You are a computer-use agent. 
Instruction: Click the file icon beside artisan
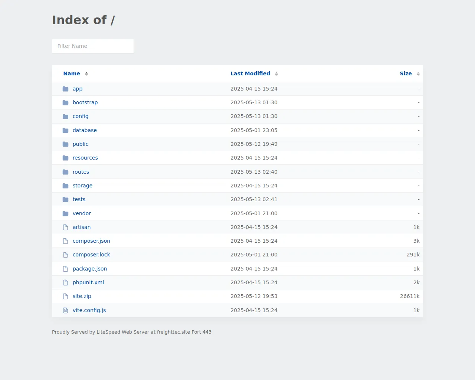point(66,227)
